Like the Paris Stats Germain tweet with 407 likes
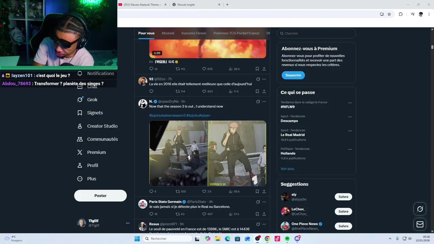Viewport: 434px width, 244px height. coord(208,214)
